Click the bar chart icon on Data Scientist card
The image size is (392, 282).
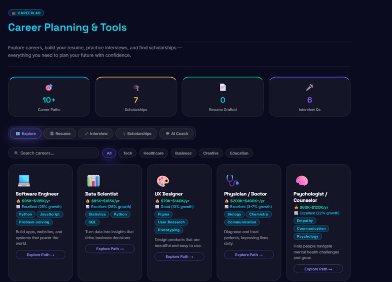94,181
